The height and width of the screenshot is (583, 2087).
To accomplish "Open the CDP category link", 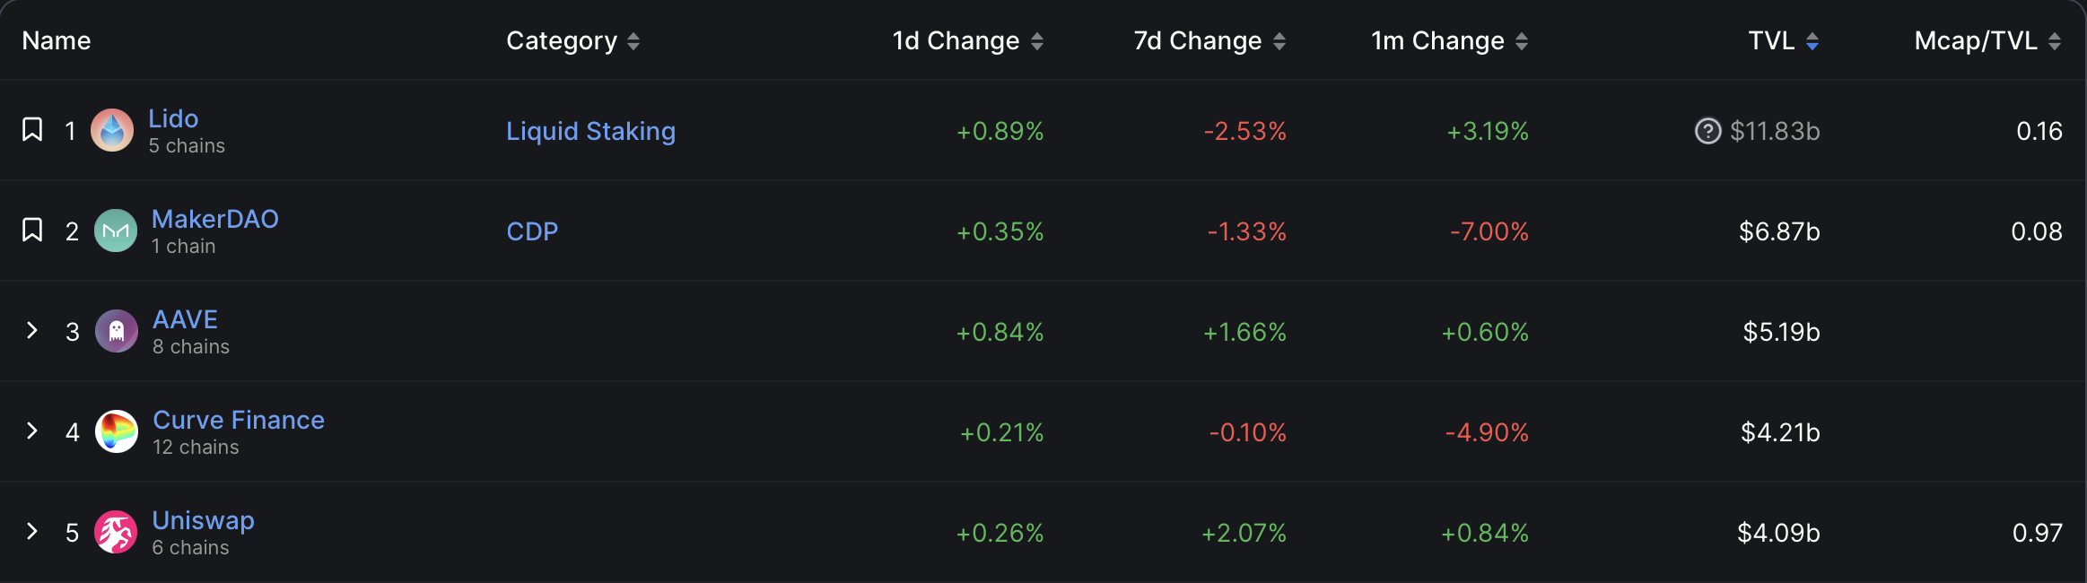I will coord(532,231).
